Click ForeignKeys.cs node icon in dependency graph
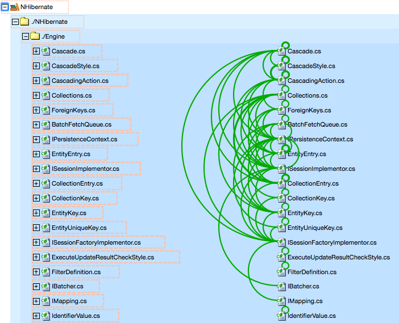This screenshot has width=399, height=323. click(x=281, y=110)
